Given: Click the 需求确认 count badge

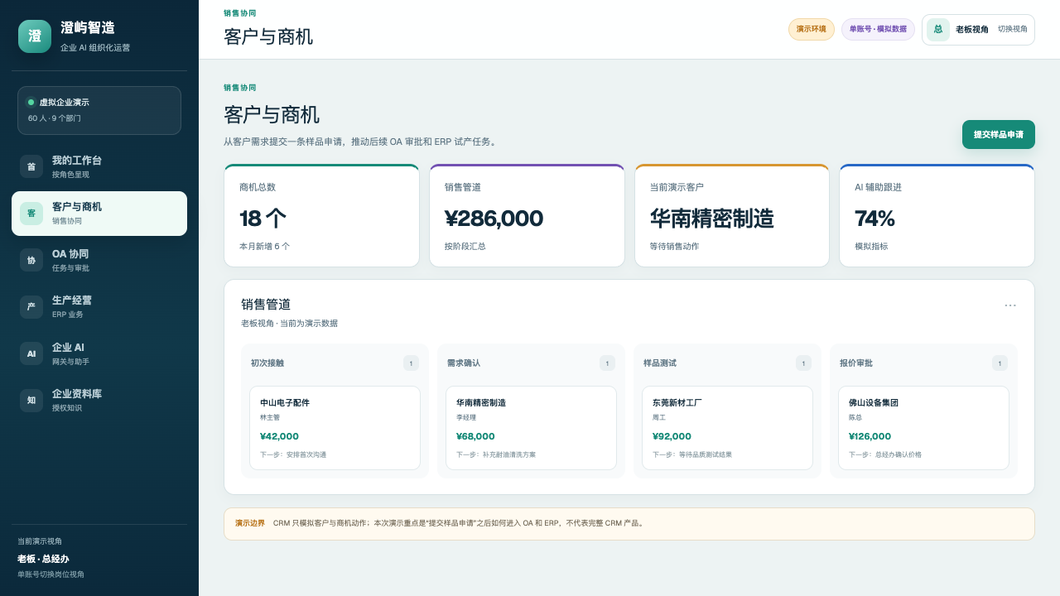Looking at the screenshot, I should 607,363.
